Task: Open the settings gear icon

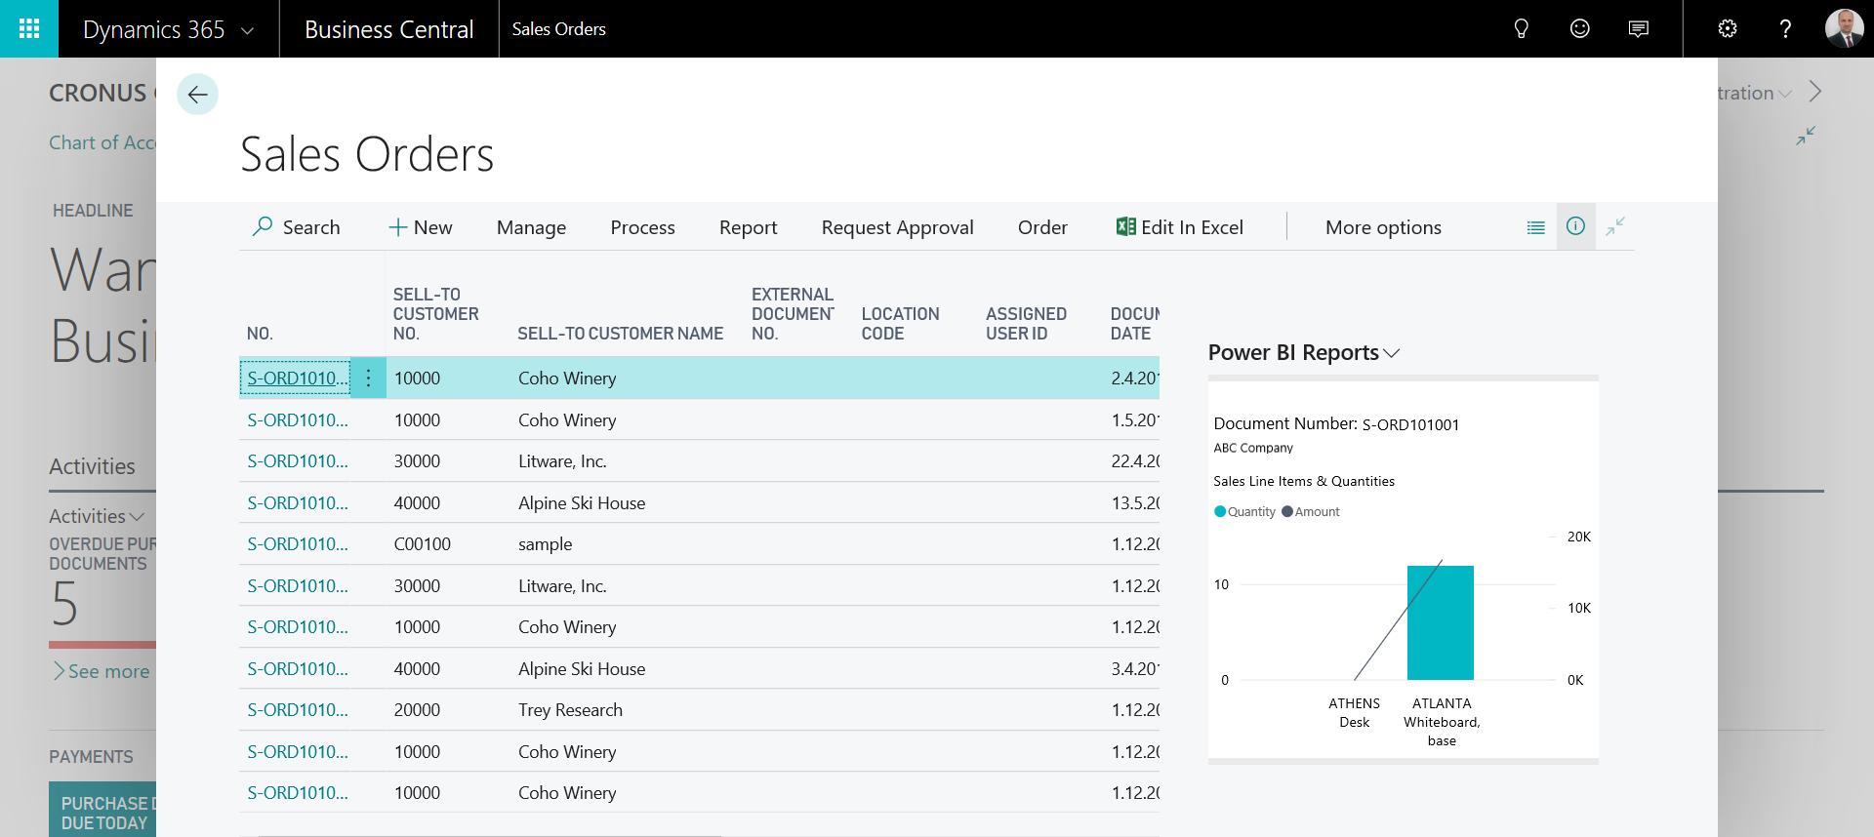Action: pos(1728,29)
